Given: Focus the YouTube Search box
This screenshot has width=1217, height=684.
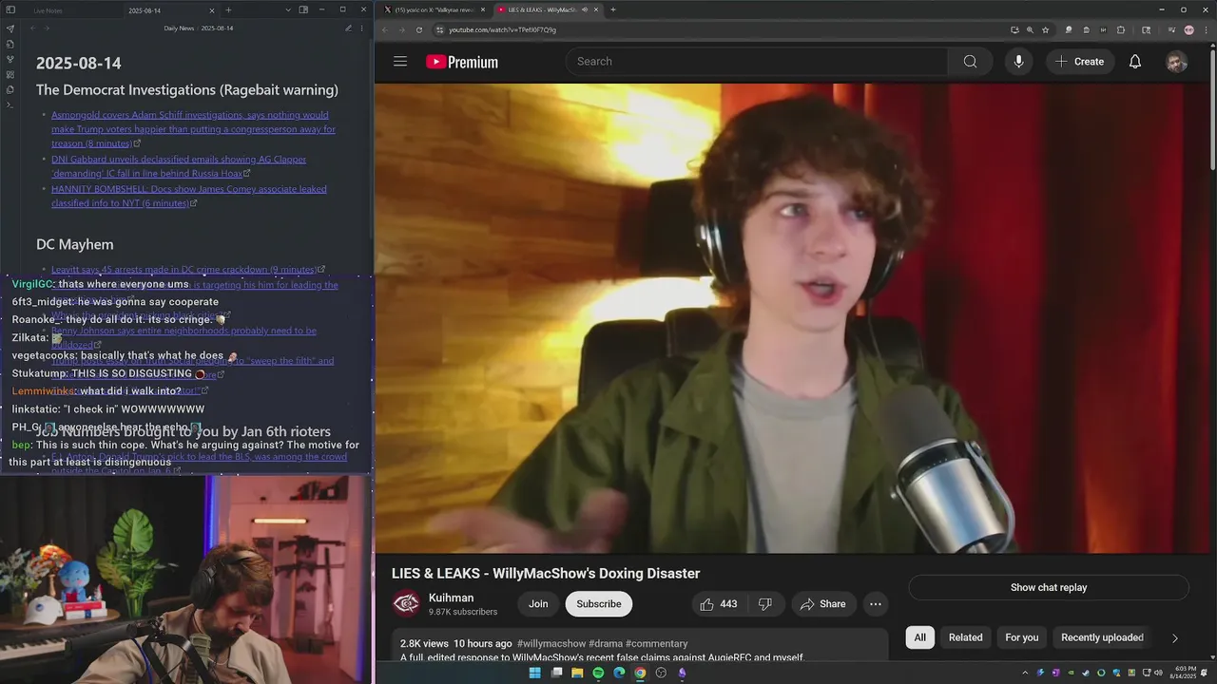Looking at the screenshot, I should 757,62.
